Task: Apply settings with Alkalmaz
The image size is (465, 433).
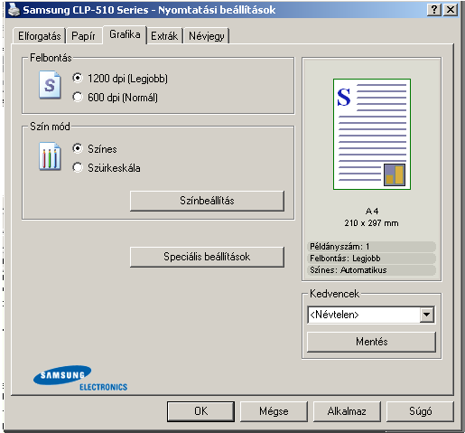Action: [x=347, y=411]
